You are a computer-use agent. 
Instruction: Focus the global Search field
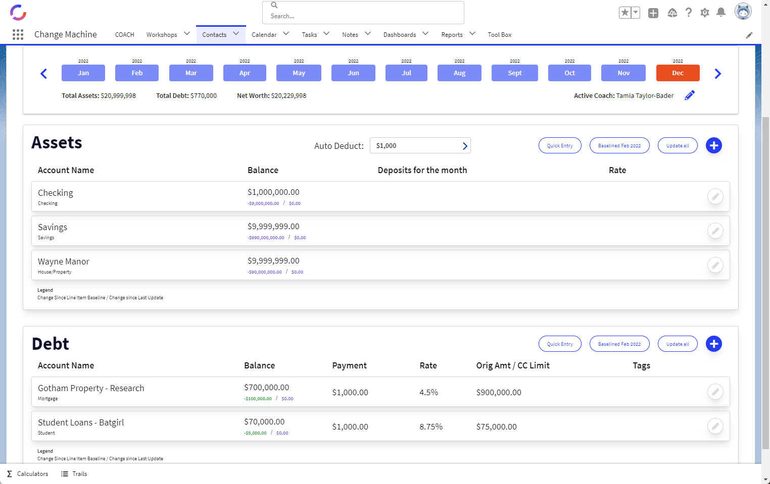pos(363,13)
